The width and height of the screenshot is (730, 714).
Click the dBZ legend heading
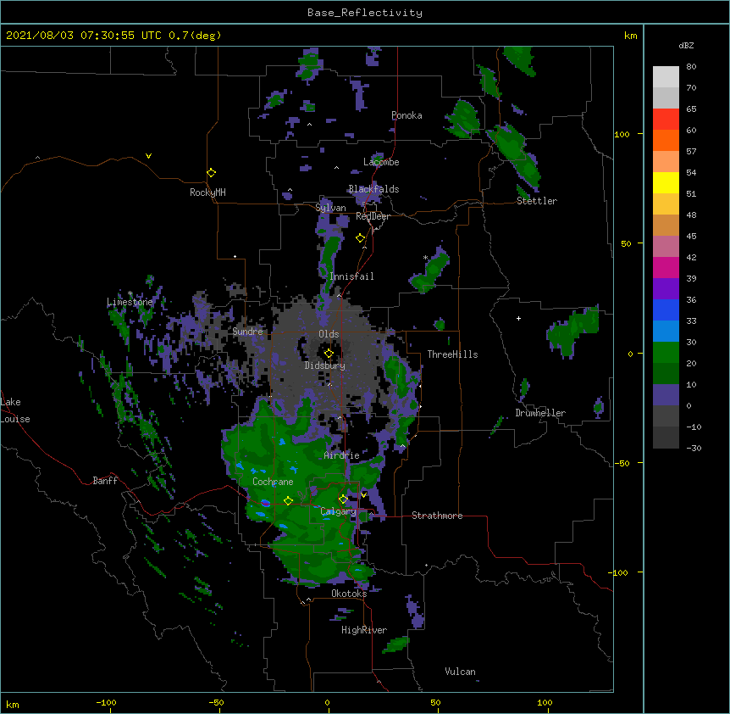(x=686, y=46)
